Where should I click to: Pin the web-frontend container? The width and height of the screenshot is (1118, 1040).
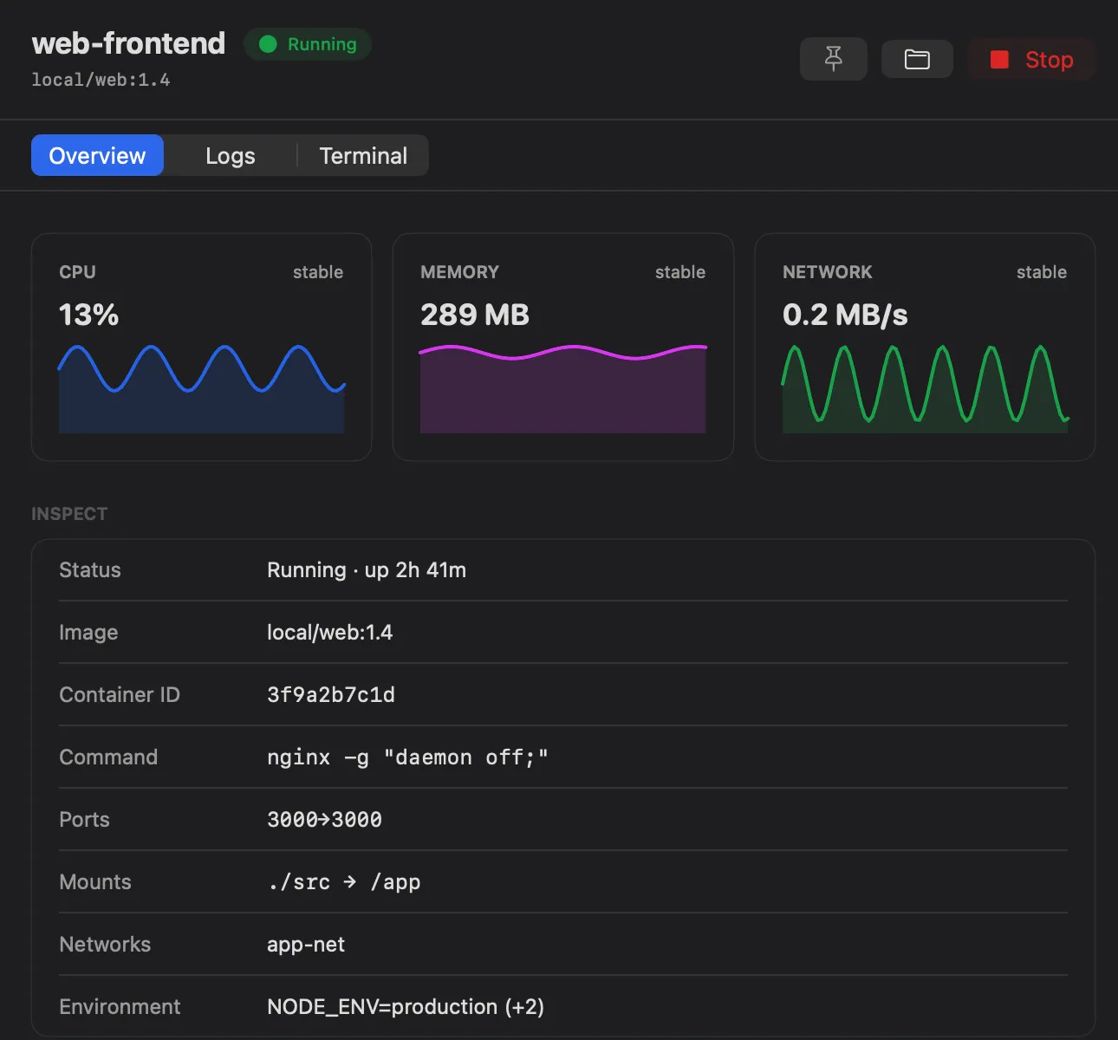[833, 59]
